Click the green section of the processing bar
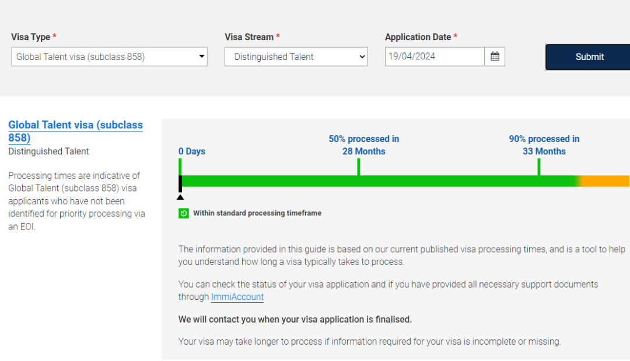 pyautogui.click(x=379, y=181)
